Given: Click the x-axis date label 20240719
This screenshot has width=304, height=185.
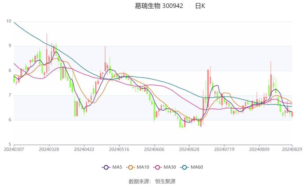Looking at the screenshot, I should click(x=224, y=149).
